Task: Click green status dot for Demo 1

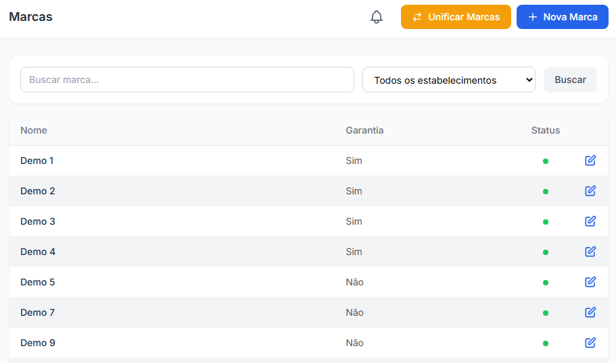Action: [545, 161]
